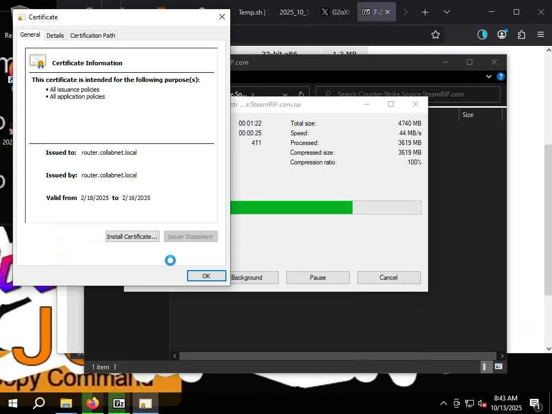
Task: Open the List all tabs dropdown in Firefox
Action: pos(447,12)
